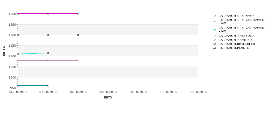The width and height of the screenshot is (266, 117).
Task: Select the CARDAMOM SPOT NMCE legend label
Action: coord(236,16)
